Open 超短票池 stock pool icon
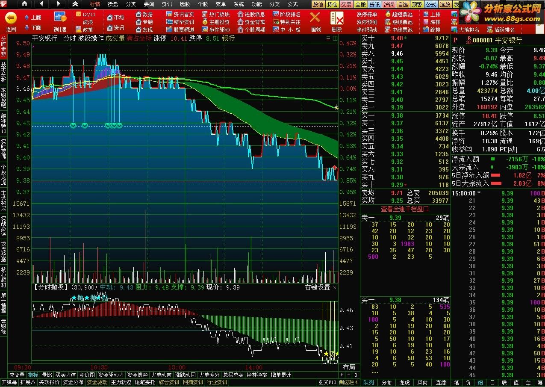Viewport: 545px width, 387px height. point(388,14)
